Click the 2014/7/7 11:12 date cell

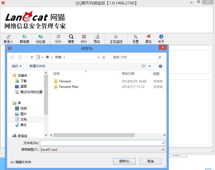pos(133,87)
